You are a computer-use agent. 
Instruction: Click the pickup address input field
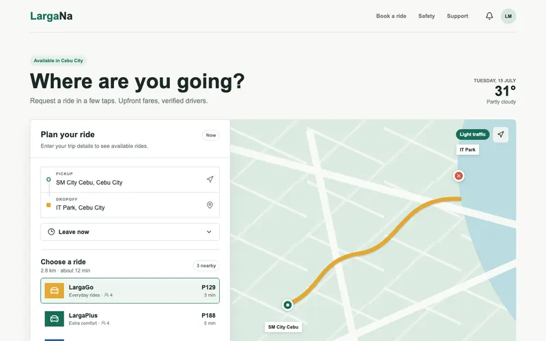pos(130,179)
